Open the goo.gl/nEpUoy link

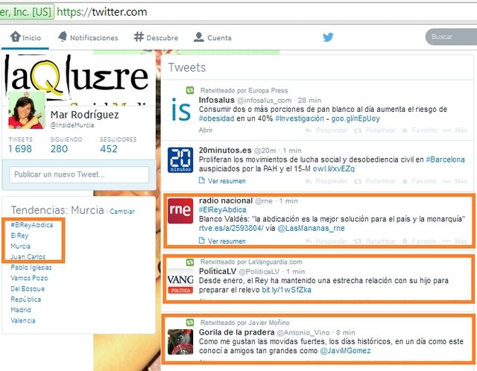(356, 118)
